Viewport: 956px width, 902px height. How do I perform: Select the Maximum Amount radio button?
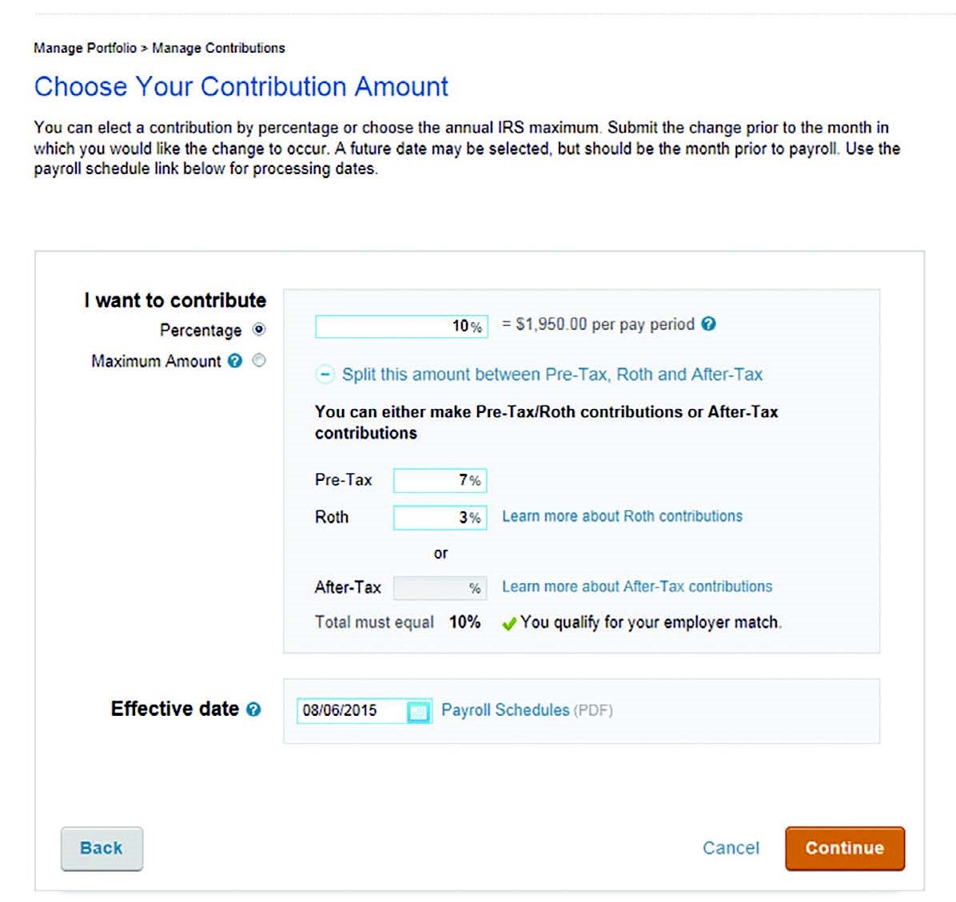[x=259, y=361]
